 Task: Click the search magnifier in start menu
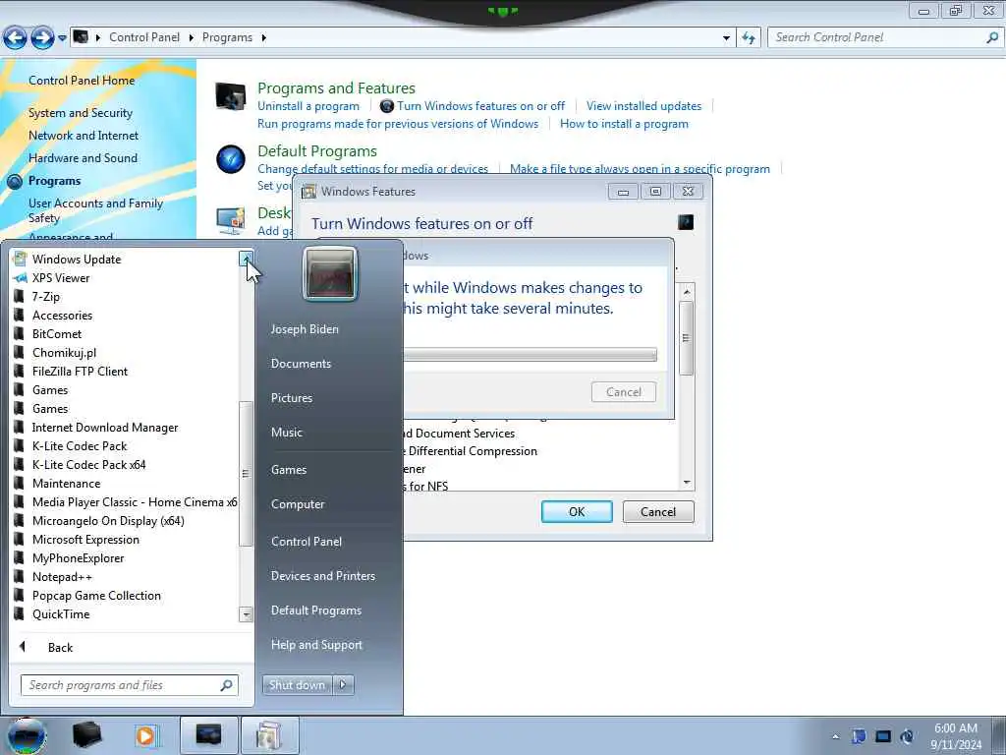227,685
